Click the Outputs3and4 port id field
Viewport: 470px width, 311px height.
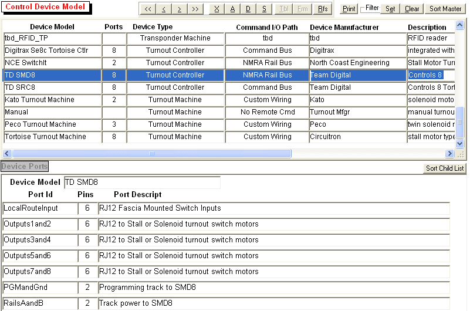point(40,240)
